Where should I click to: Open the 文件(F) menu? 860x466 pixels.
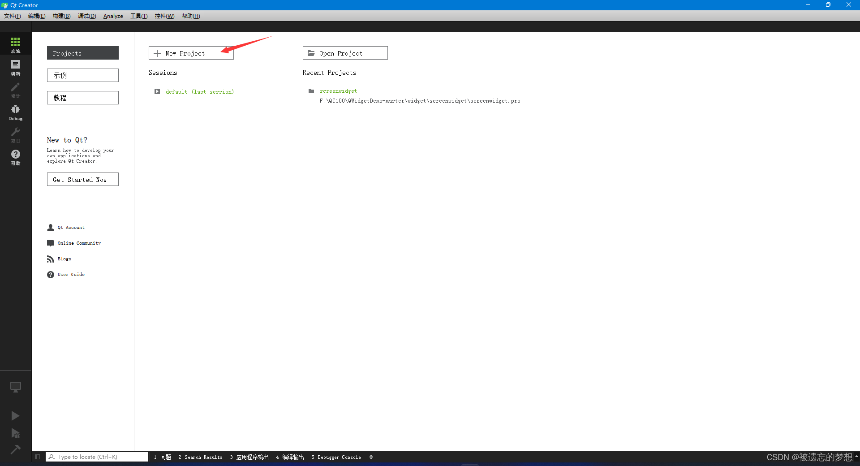pos(13,16)
